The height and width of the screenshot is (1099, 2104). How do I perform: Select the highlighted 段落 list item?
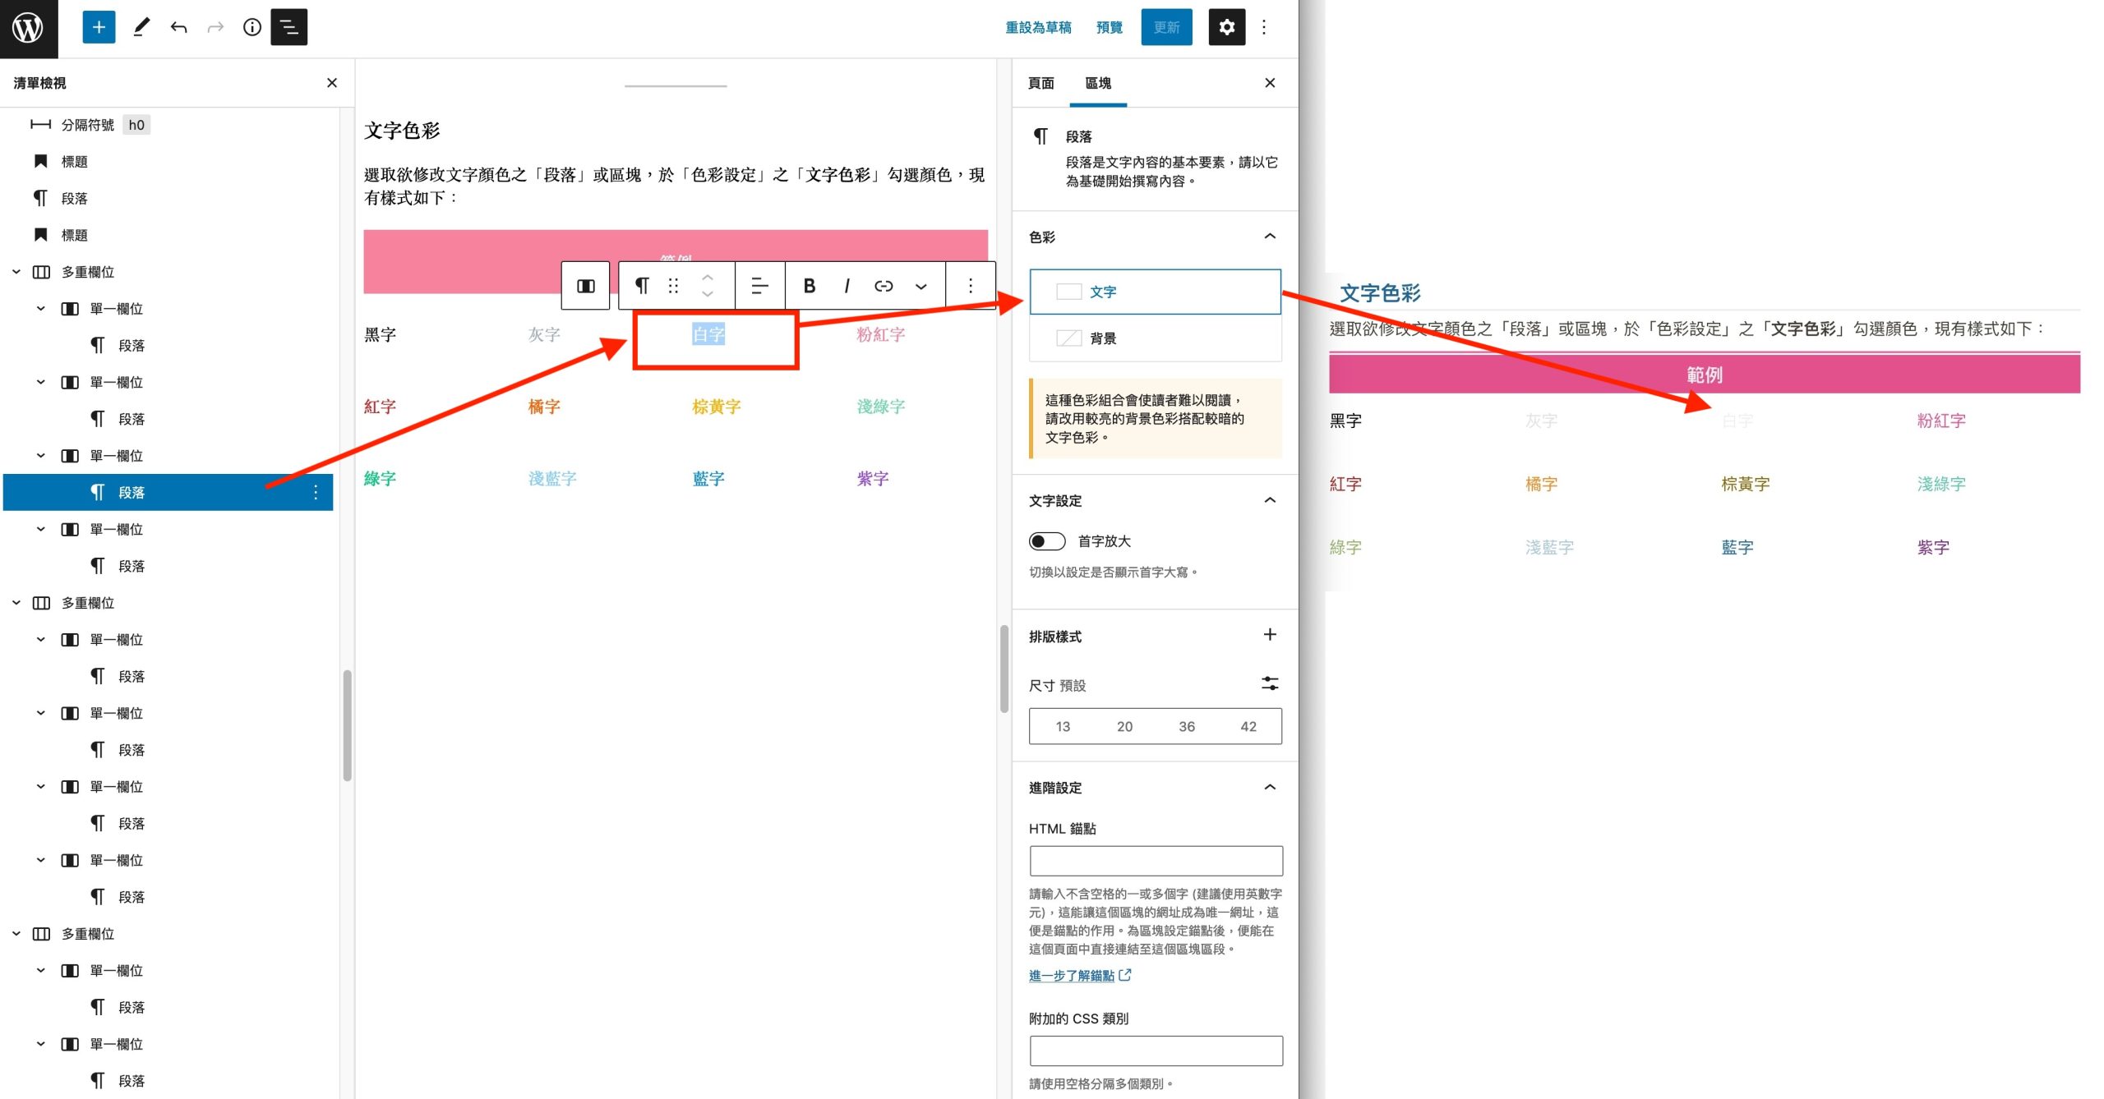(x=131, y=492)
